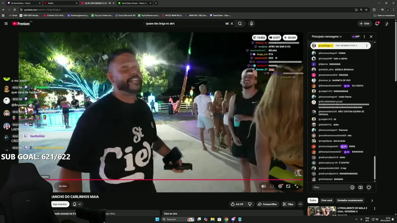
Task: Open Discord from the taskbar
Action: coord(233,219)
